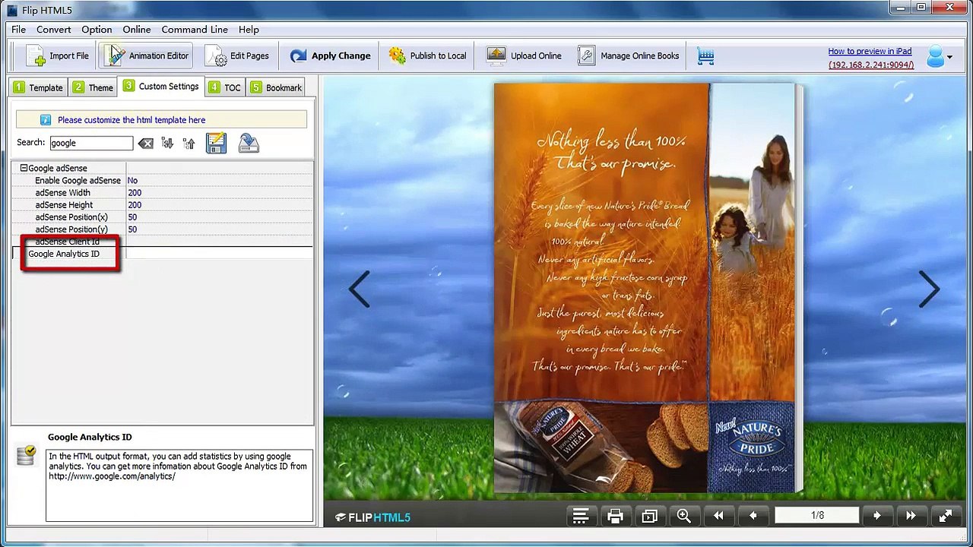
Task: Click the Search input field
Action: click(x=91, y=143)
